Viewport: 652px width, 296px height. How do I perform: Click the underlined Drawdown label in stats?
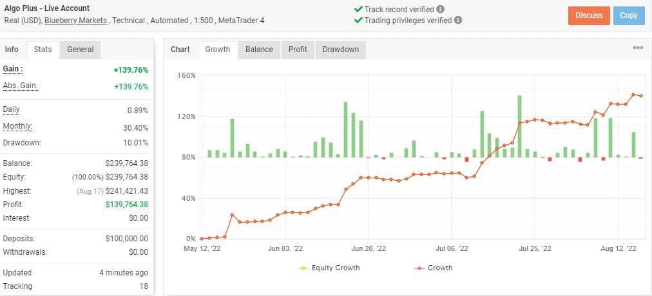click(x=22, y=143)
